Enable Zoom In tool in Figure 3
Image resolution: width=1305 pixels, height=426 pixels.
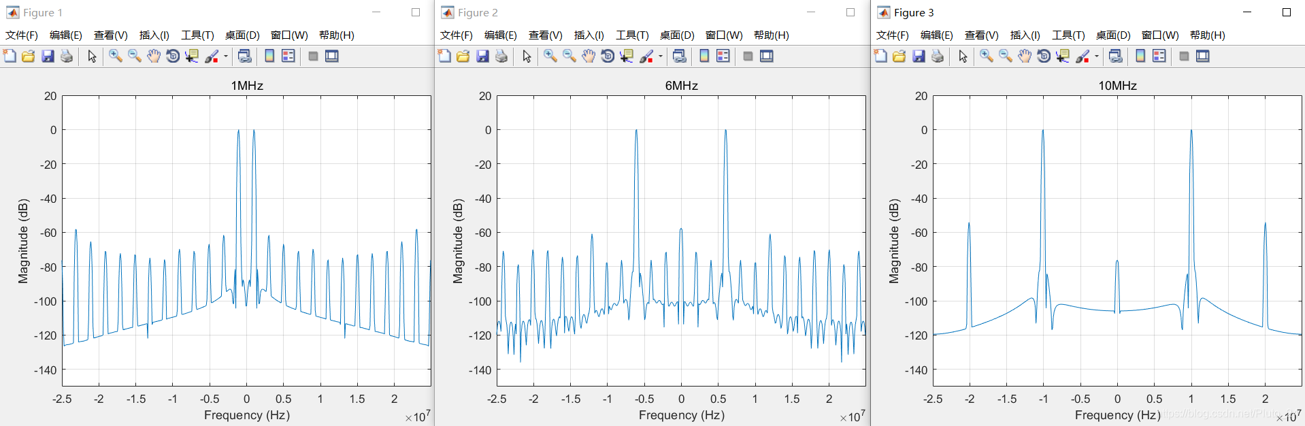click(x=987, y=56)
